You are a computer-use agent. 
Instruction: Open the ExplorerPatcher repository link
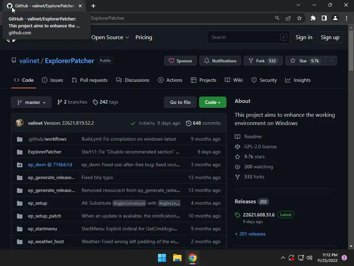tap(69, 61)
